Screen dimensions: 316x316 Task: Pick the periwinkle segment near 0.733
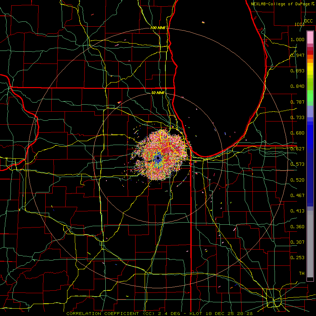click(310, 112)
